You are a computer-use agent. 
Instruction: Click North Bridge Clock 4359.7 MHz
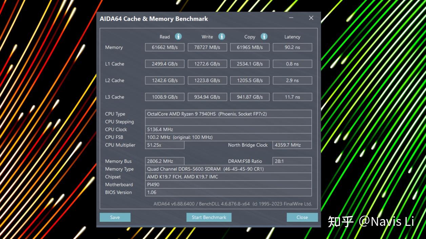coord(292,145)
